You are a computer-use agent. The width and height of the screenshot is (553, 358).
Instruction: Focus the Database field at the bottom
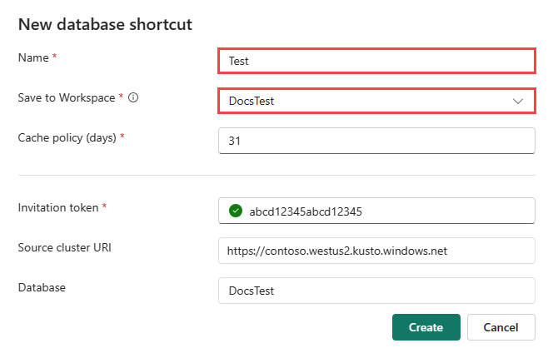coord(376,291)
